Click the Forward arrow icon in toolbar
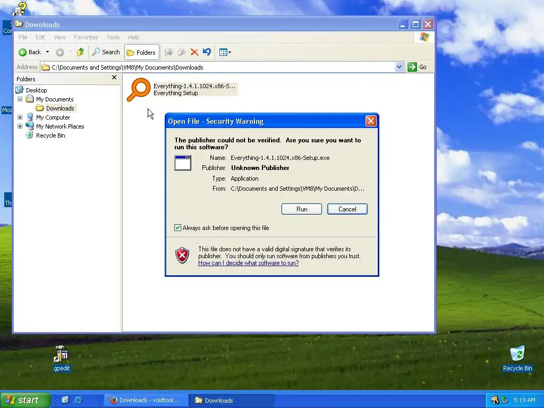 coord(59,53)
